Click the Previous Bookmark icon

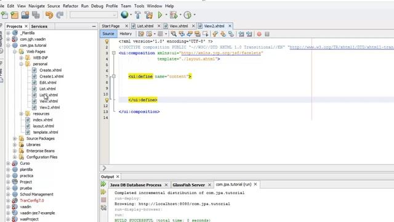pos(215,34)
